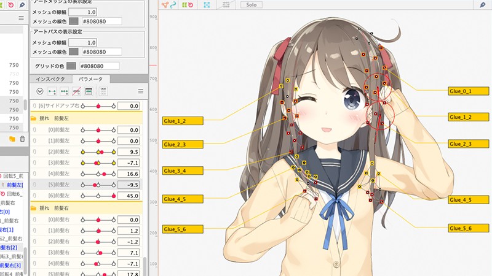This screenshot has width=492, height=276.
Task: Click the pin icon at canvas top right
Action: [483, 5]
